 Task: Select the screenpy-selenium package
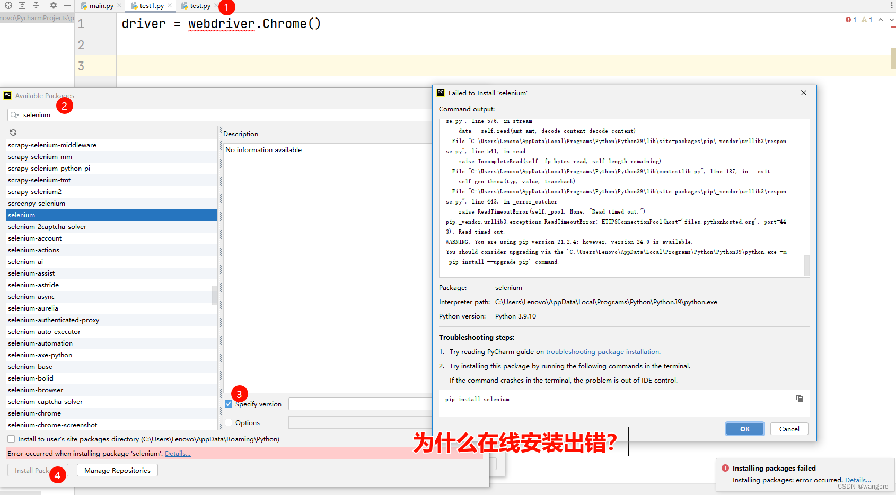[112, 203]
